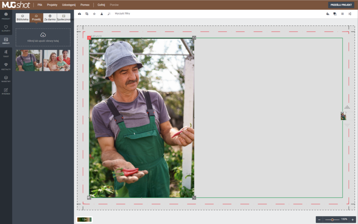Viewport: 358px width, 224px height.
Task: Toggle the grid view icon
Action: click(342, 14)
